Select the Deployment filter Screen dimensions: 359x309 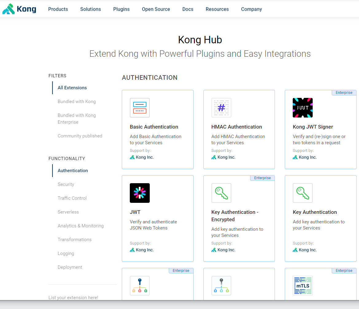pyautogui.click(x=70, y=267)
